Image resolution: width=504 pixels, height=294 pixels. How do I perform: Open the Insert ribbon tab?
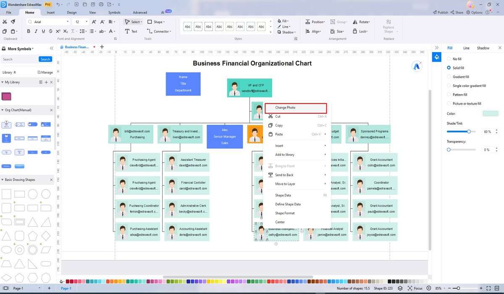[50, 13]
